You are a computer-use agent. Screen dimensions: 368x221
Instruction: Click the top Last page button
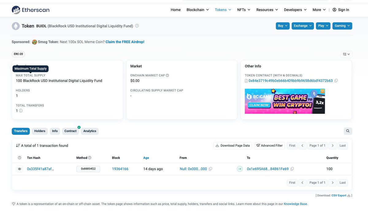(x=343, y=145)
